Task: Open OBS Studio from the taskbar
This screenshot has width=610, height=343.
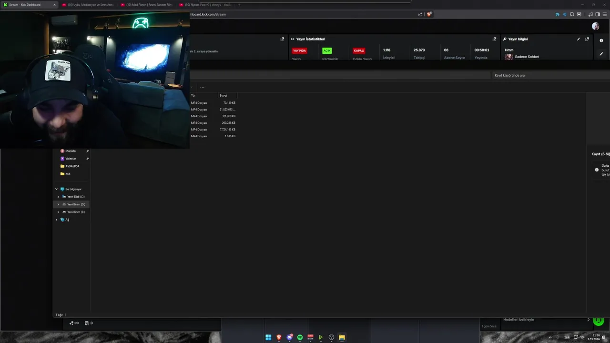Action: pyautogui.click(x=331, y=337)
